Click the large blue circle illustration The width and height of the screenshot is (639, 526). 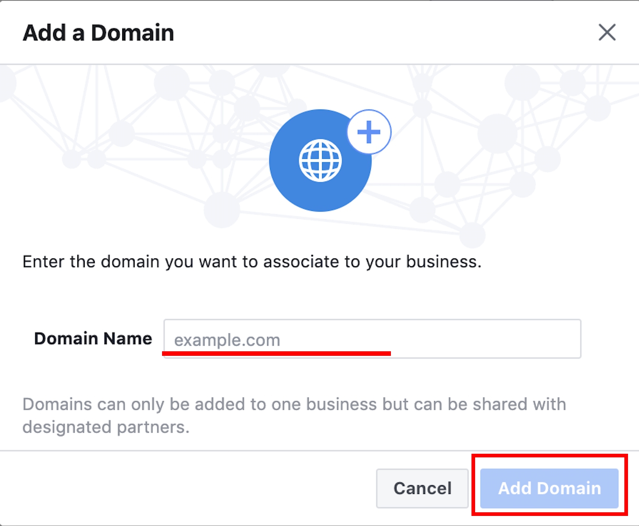click(320, 161)
